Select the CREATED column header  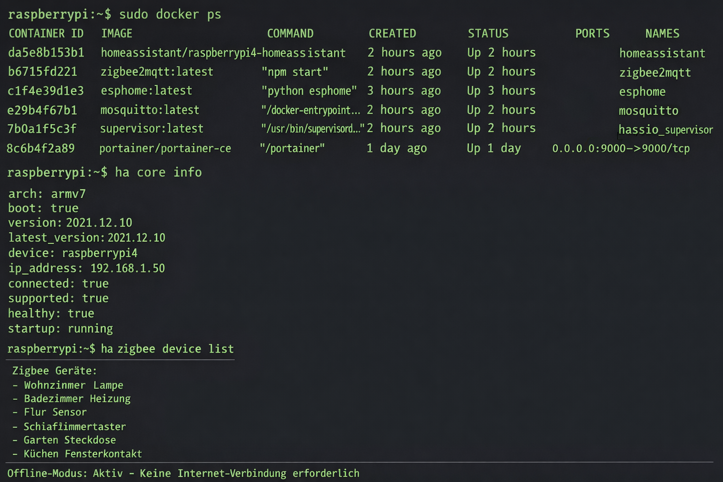point(393,33)
